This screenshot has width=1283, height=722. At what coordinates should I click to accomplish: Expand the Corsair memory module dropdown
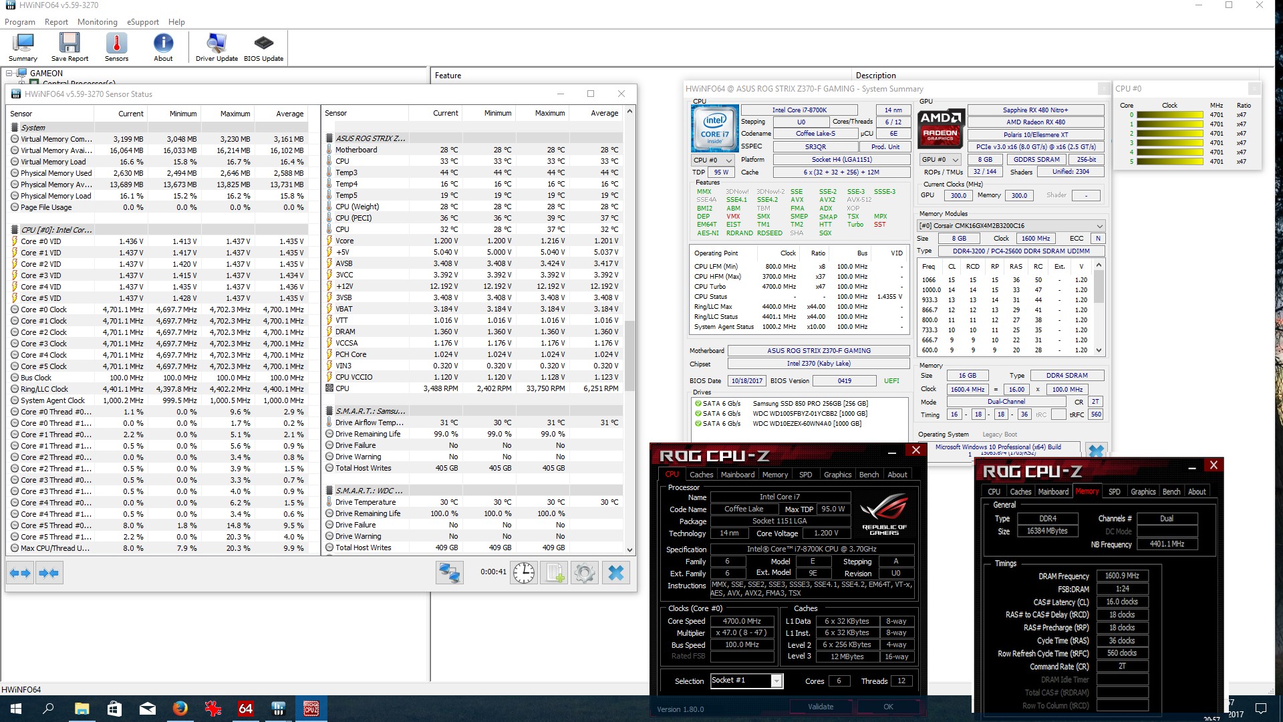pos(1011,226)
